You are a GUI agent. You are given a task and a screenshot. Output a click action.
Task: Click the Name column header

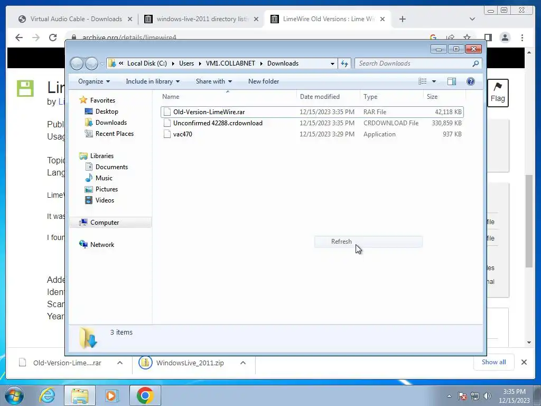227,97
